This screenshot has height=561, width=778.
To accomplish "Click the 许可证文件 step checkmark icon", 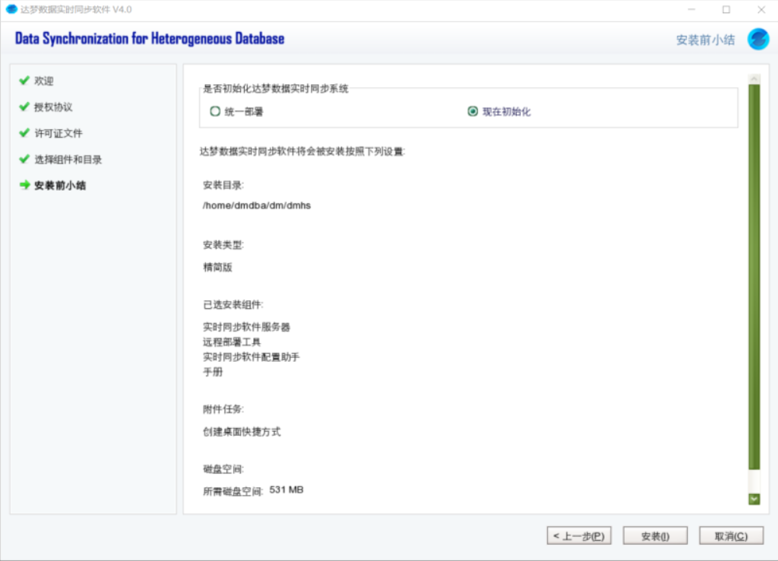I will (24, 133).
